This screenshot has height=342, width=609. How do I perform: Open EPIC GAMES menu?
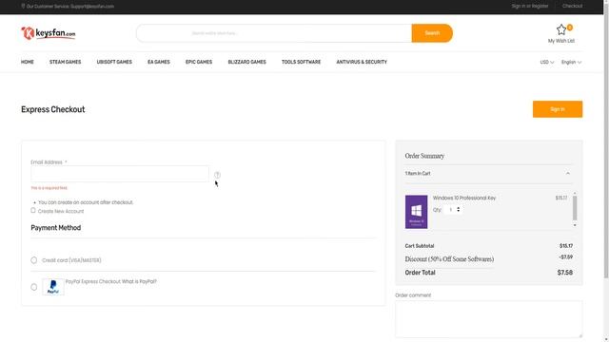(x=199, y=62)
